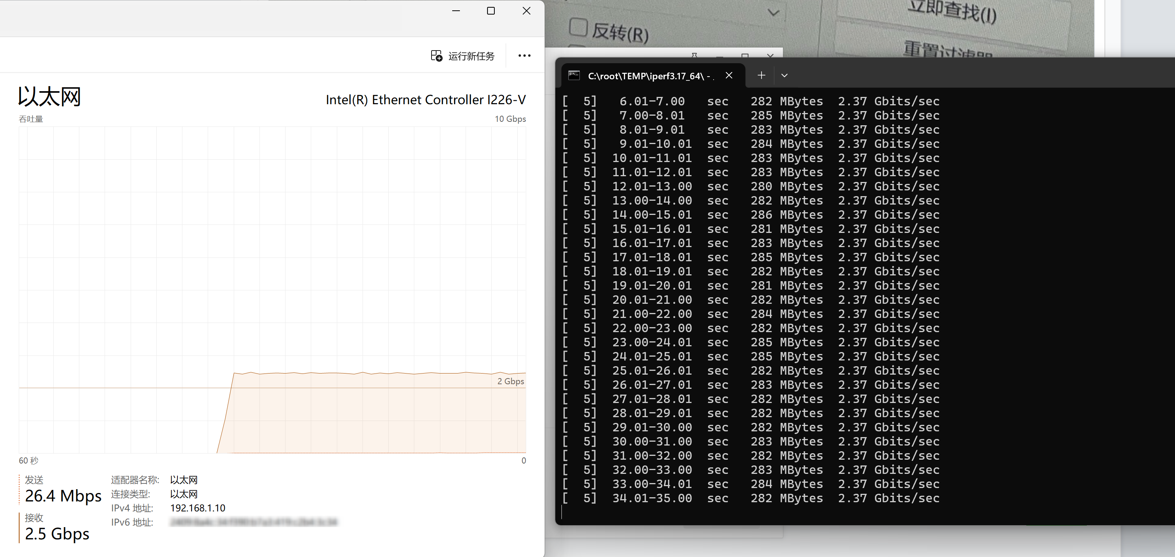The image size is (1175, 557).
Task: Click the receive value 2.5 Gbps
Action: tap(57, 534)
